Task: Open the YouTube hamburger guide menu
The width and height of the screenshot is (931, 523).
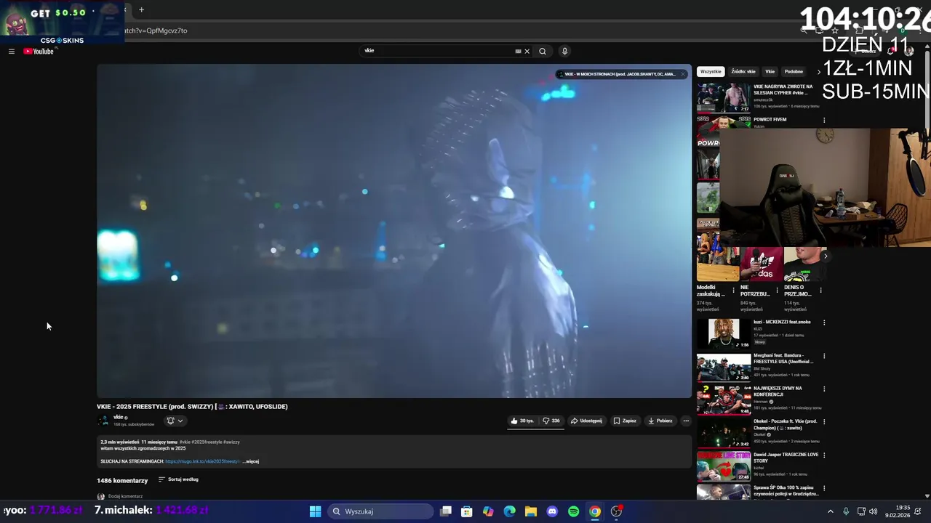Action: [11, 52]
